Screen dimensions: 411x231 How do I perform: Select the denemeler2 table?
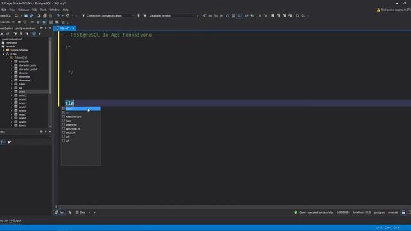[x=25, y=80]
